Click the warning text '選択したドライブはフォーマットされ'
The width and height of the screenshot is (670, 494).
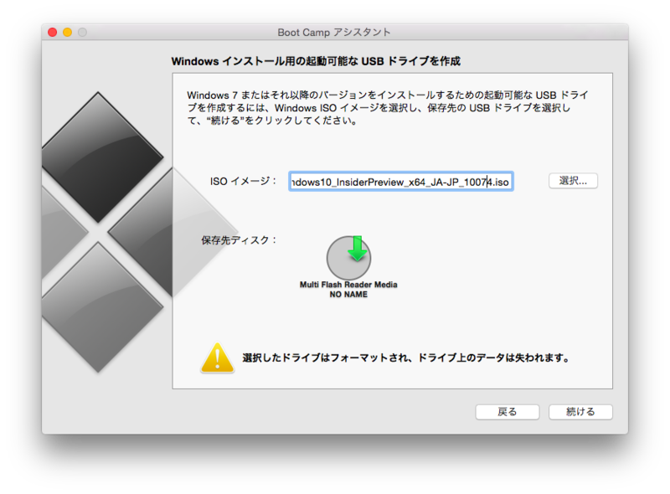pos(327,358)
